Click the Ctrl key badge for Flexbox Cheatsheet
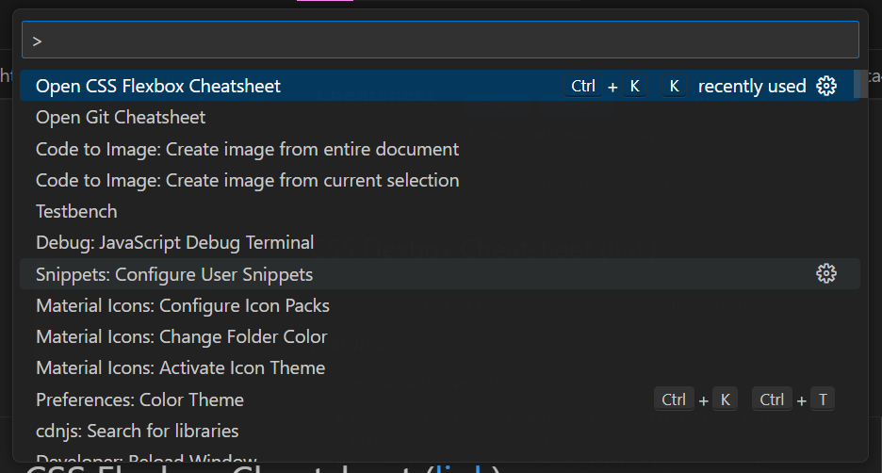This screenshot has height=473, width=882. coord(583,86)
